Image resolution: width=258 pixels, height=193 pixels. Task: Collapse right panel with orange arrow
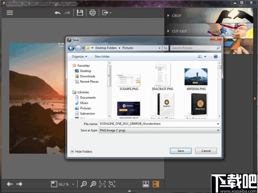pos(255,99)
